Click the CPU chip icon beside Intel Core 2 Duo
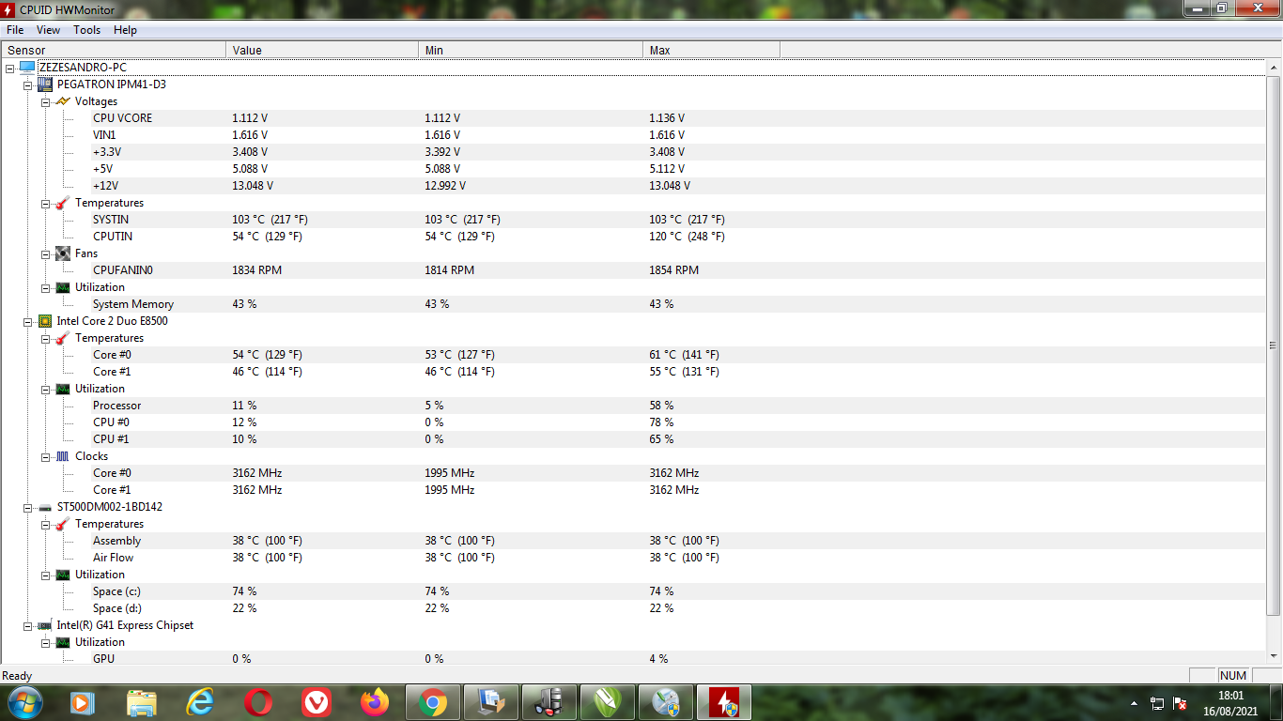This screenshot has height=721, width=1283. (x=45, y=321)
